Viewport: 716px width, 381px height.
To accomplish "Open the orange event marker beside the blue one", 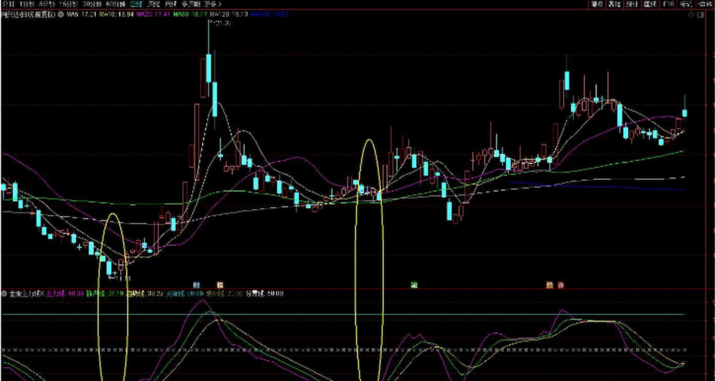I will [x=220, y=285].
